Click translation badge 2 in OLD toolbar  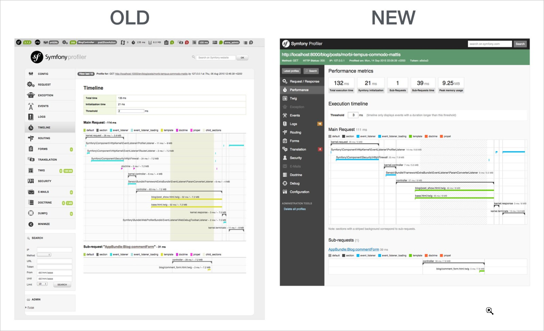tap(187, 42)
